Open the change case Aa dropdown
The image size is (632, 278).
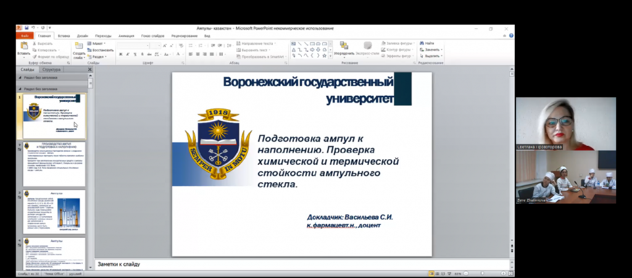coord(167,54)
